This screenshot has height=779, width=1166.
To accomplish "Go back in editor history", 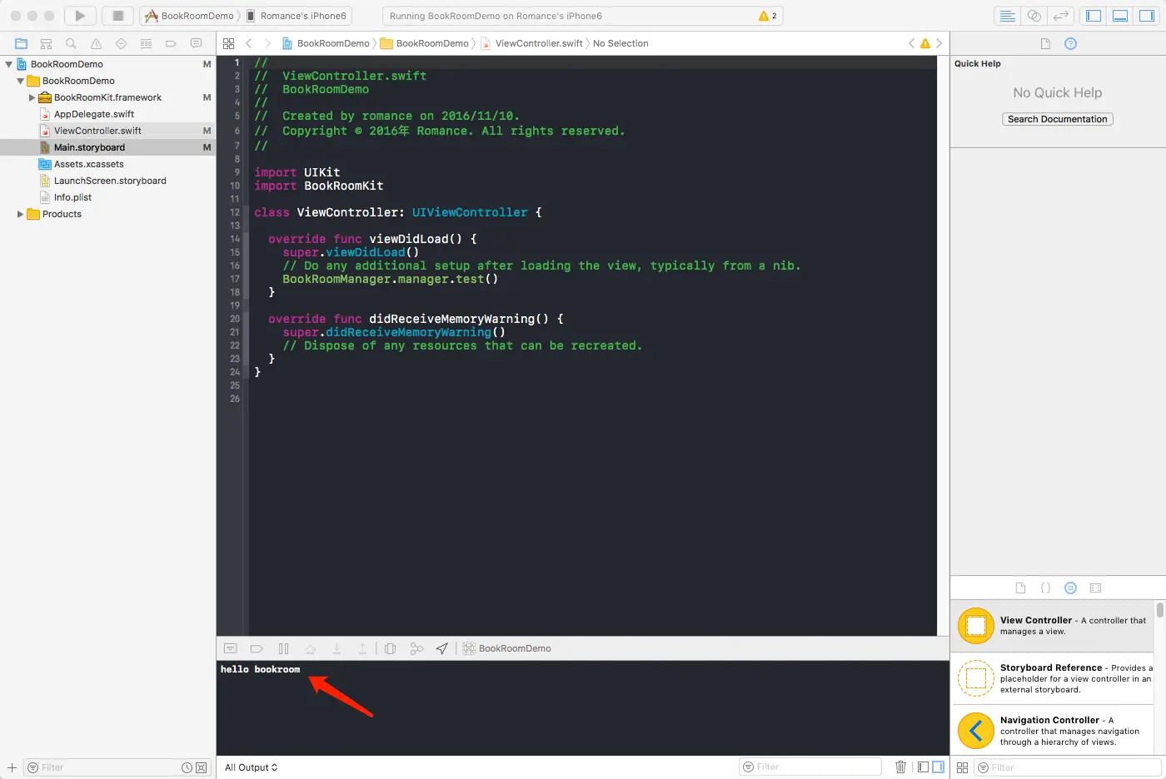I will 249,43.
